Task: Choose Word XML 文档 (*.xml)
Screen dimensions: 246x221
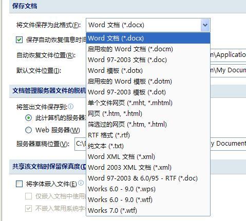Action: pos(148,157)
